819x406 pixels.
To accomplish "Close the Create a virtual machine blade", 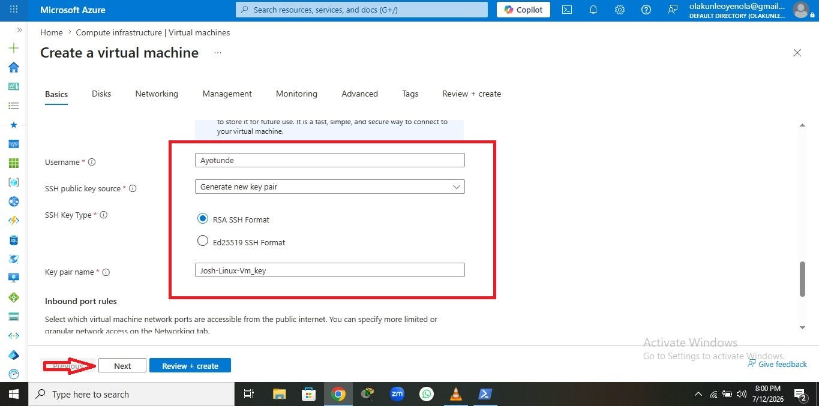I will pyautogui.click(x=797, y=53).
